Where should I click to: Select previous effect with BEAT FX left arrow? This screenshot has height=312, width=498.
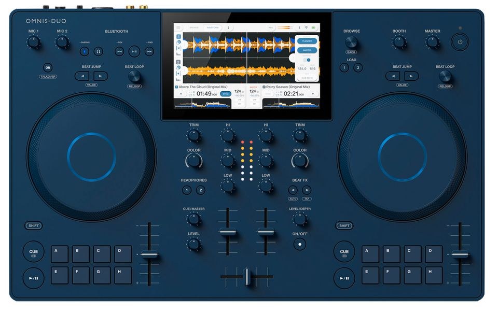(293, 190)
